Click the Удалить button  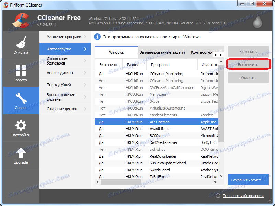(248, 78)
